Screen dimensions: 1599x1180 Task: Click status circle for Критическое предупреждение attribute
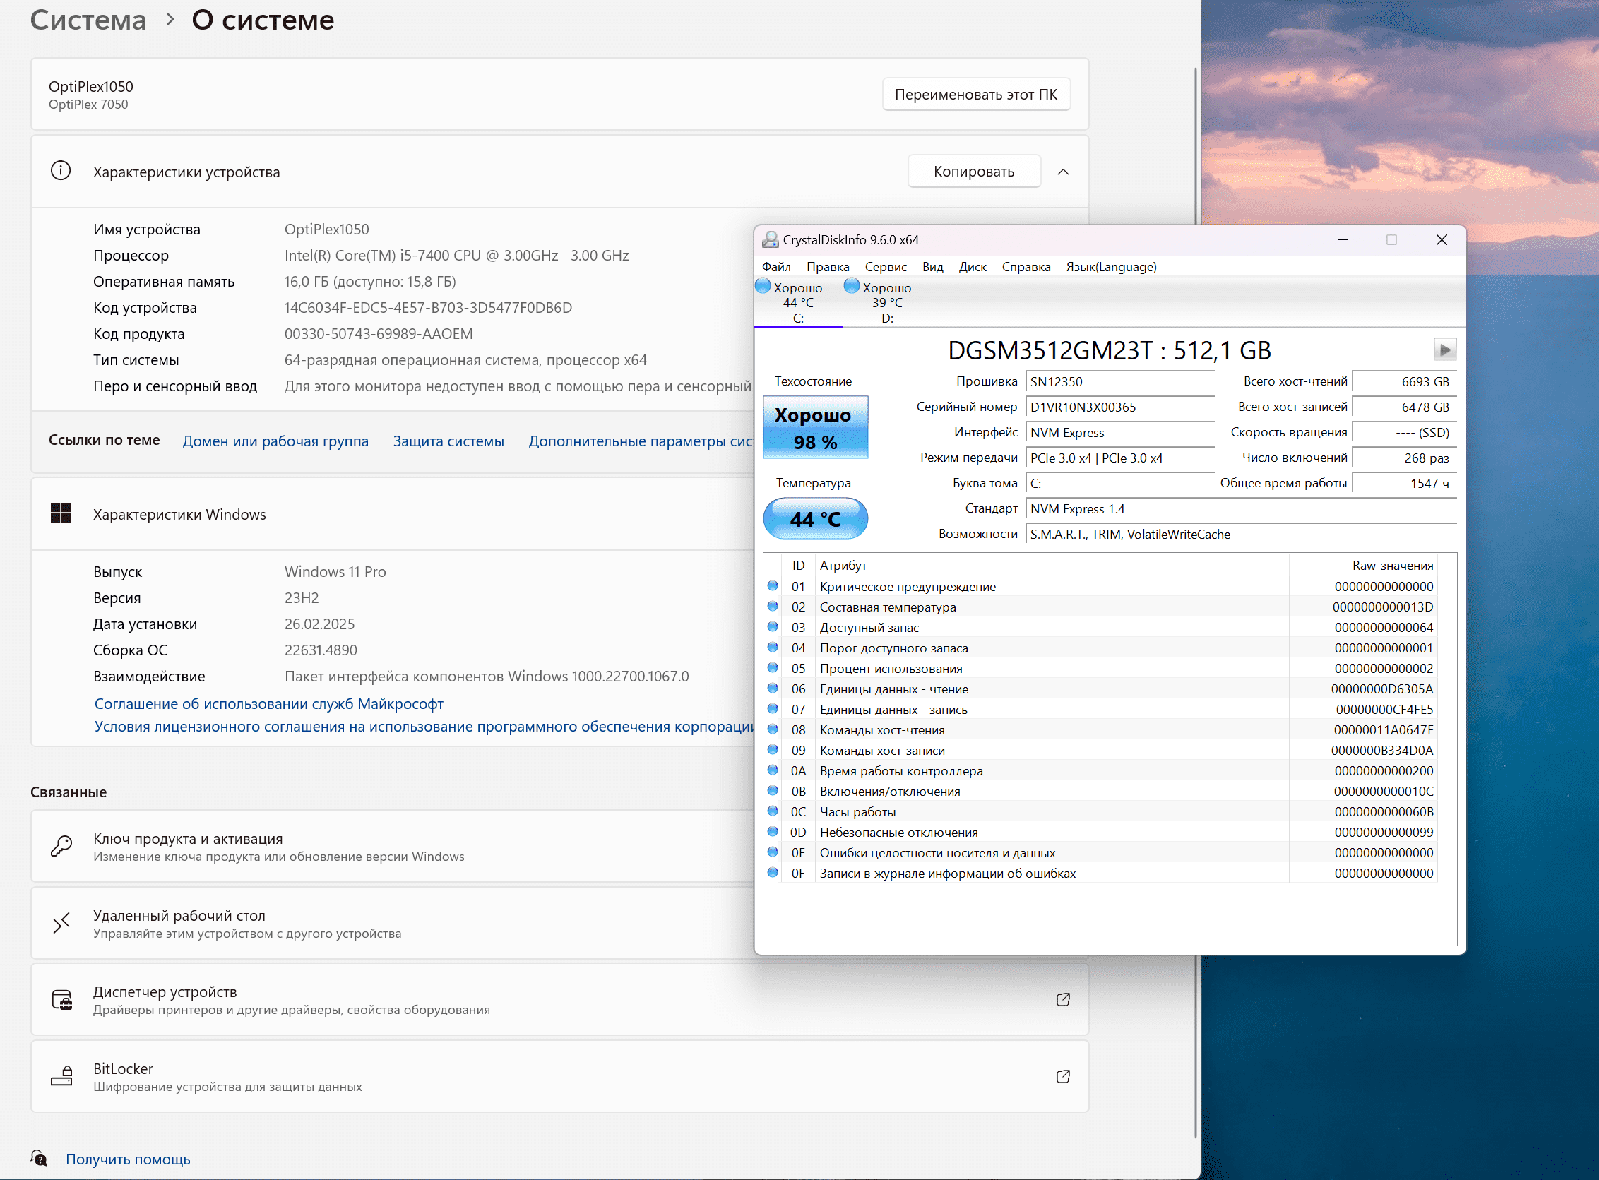[x=773, y=585]
